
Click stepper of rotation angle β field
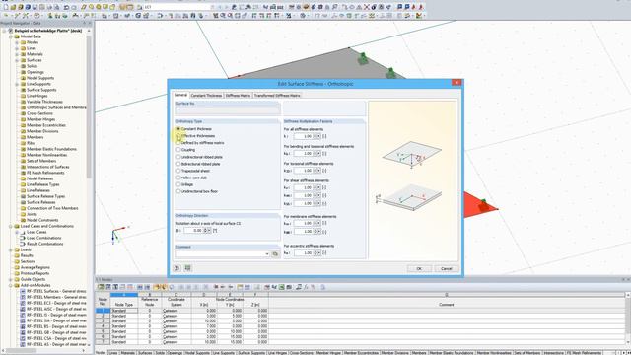[x=205, y=230]
